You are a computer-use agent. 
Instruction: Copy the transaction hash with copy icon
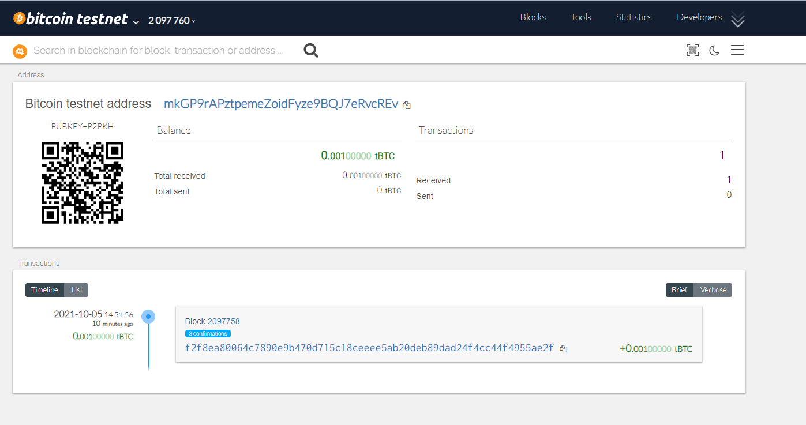tap(564, 348)
